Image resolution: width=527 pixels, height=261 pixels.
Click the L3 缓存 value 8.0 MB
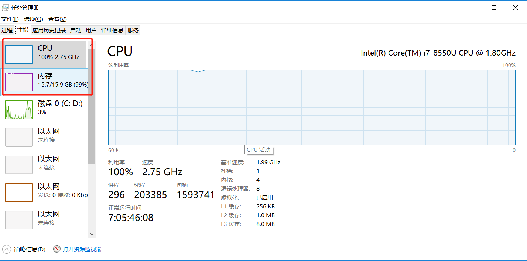coord(266,224)
